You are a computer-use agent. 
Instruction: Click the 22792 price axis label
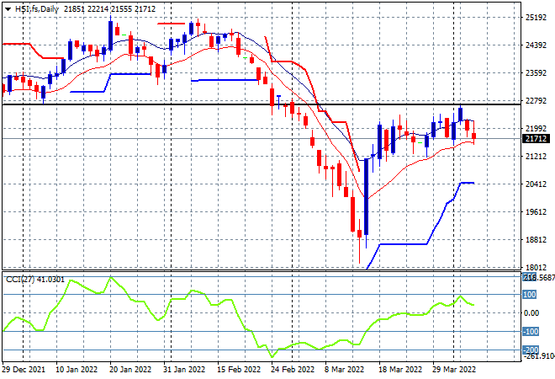(x=536, y=101)
